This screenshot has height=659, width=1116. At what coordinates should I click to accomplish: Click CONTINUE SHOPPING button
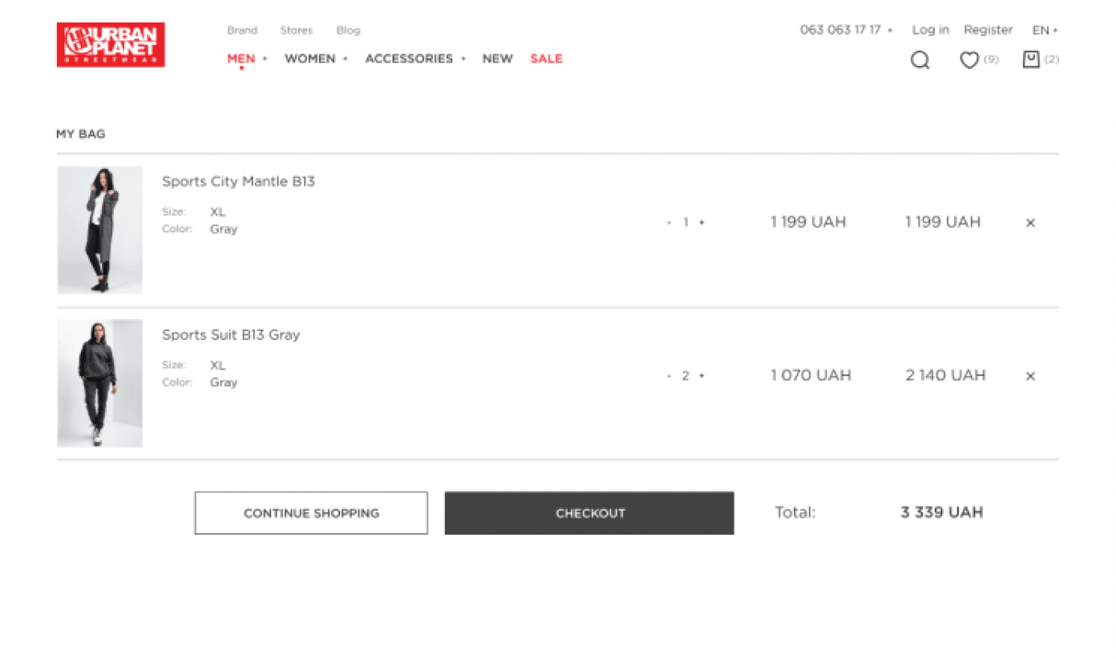(311, 513)
